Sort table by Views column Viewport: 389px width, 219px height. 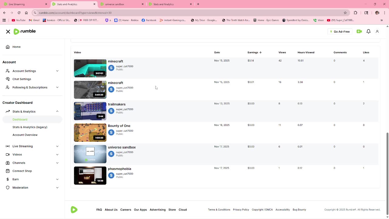(282, 52)
